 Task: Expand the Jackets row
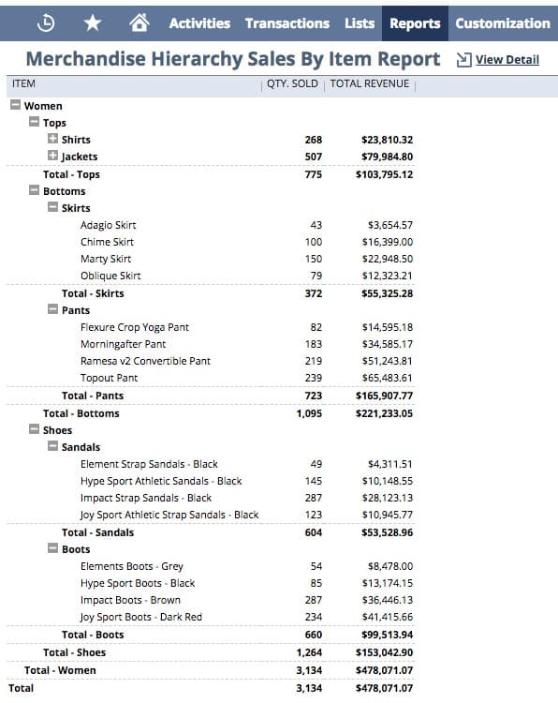point(52,156)
